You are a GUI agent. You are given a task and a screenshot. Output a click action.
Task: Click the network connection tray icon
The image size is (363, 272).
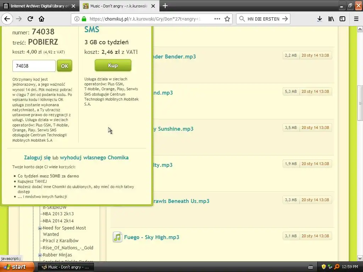330,267
